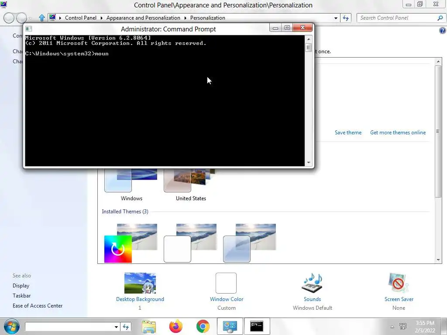Select the light blue glass installed theme
Screen dimensions: 447x335
coord(249,243)
